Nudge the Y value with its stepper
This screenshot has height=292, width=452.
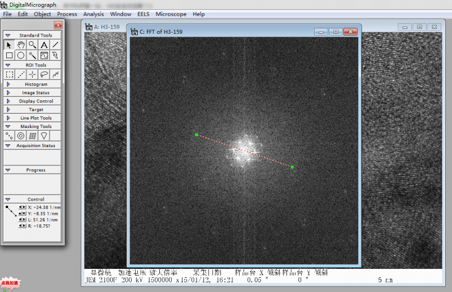[x=23, y=214]
